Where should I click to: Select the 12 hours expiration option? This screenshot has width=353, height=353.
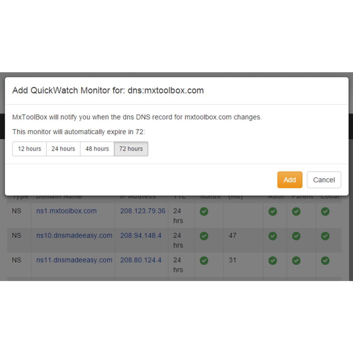point(29,149)
